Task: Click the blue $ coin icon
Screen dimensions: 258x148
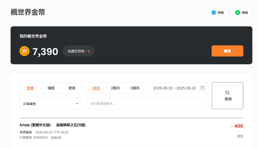Action: coord(213,12)
